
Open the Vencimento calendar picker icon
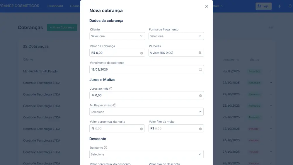[x=200, y=69]
